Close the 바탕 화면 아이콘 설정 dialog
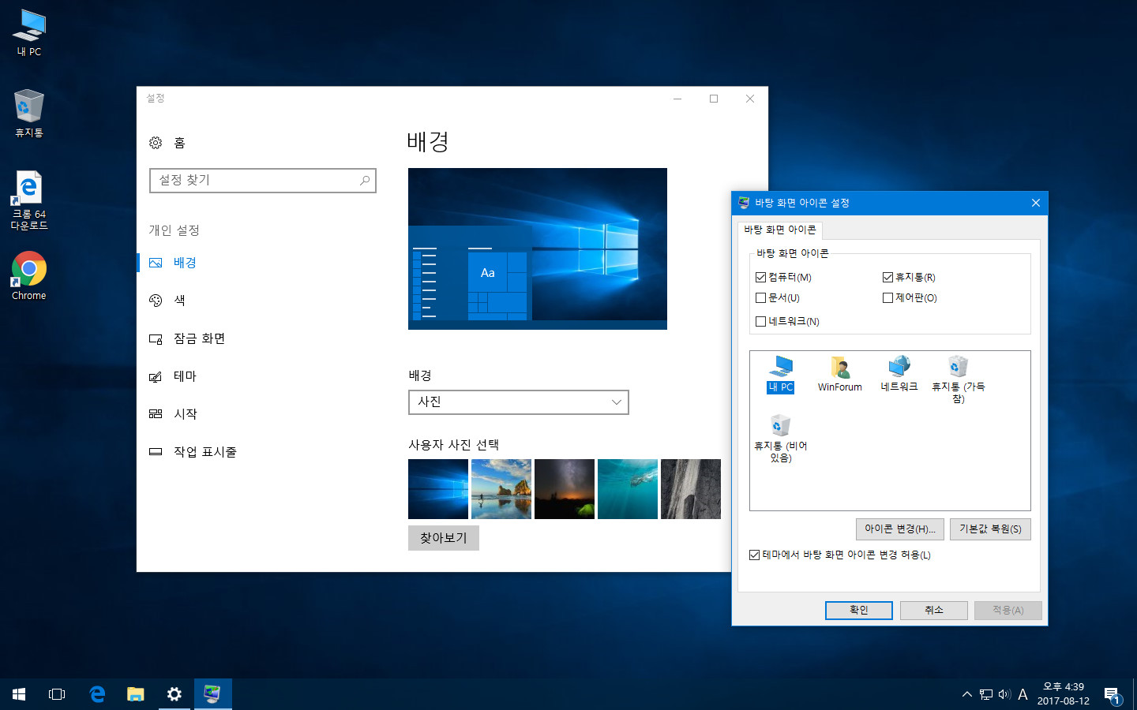This screenshot has height=710, width=1137. pos(1036,204)
